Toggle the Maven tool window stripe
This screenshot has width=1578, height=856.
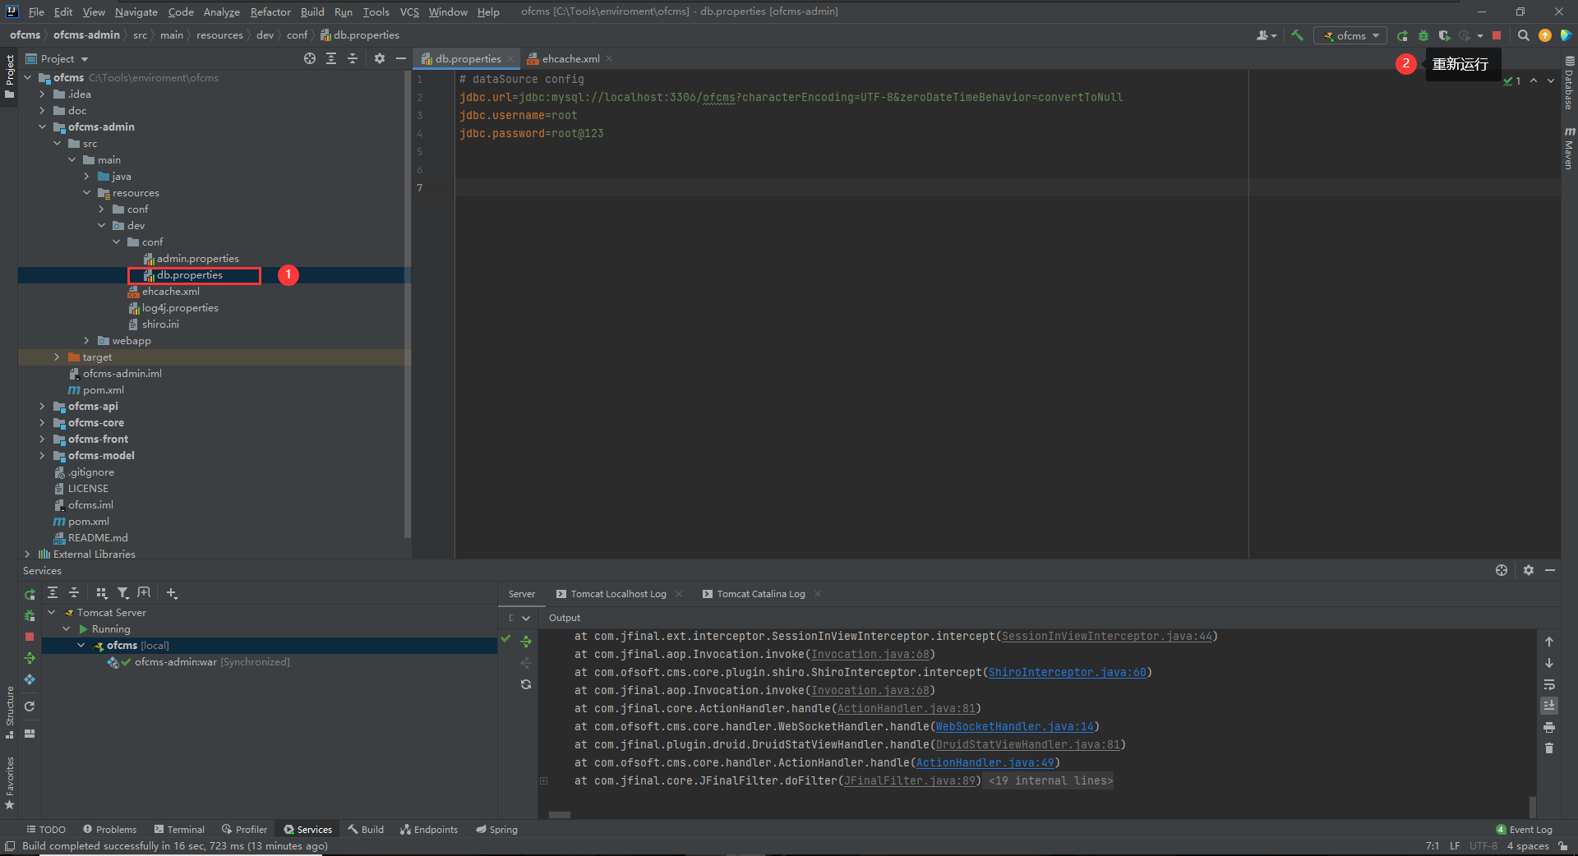tap(1569, 149)
